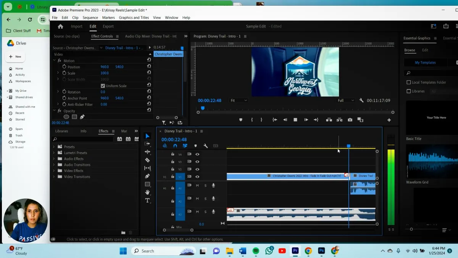Toggle the V4 track output eye
Screen dimensions: 458x258
[197, 154]
